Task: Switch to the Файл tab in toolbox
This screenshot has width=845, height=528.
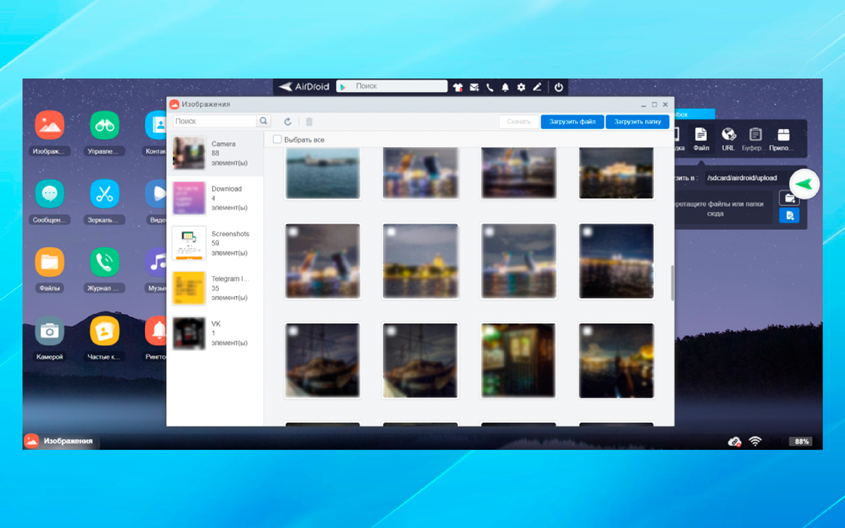Action: tap(701, 139)
